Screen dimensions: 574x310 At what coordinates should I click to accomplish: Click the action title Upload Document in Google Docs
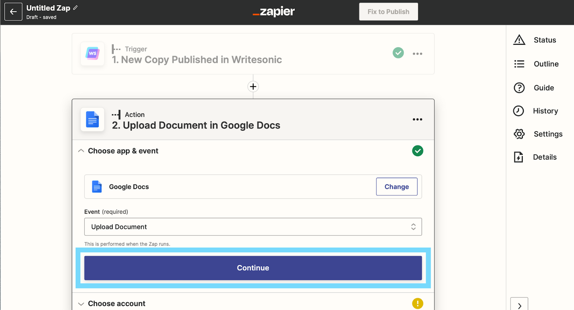196,125
